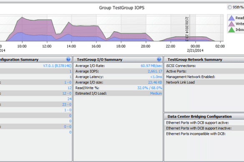Click the Average IOPS value 2,661.17

click(x=155, y=71)
